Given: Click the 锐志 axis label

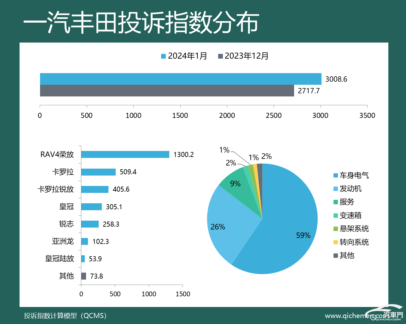Looking at the screenshot, I should (x=67, y=224).
